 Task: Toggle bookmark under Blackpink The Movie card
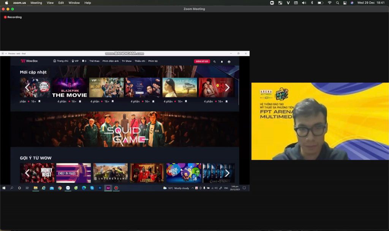pyautogui.click(x=80, y=102)
